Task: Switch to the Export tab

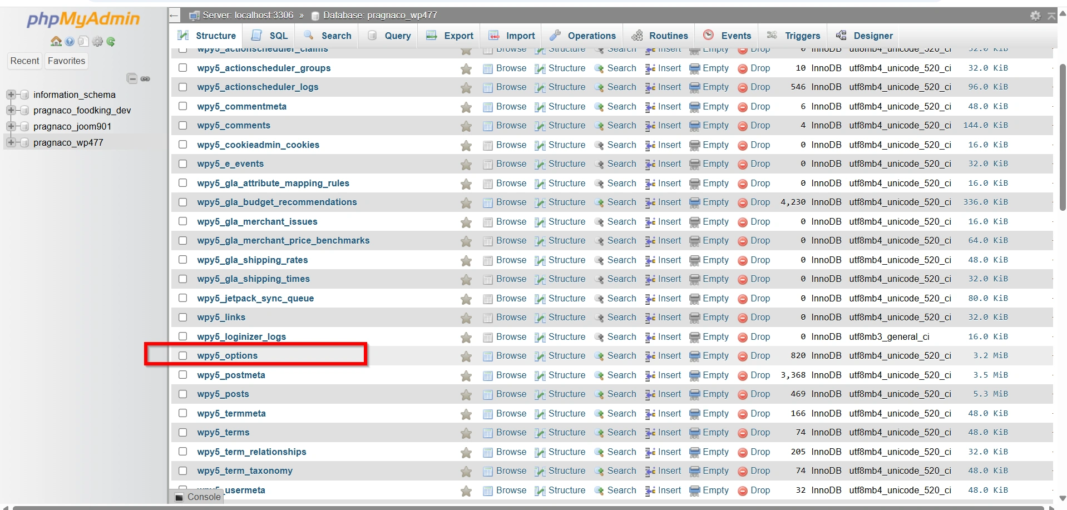Action: 449,36
